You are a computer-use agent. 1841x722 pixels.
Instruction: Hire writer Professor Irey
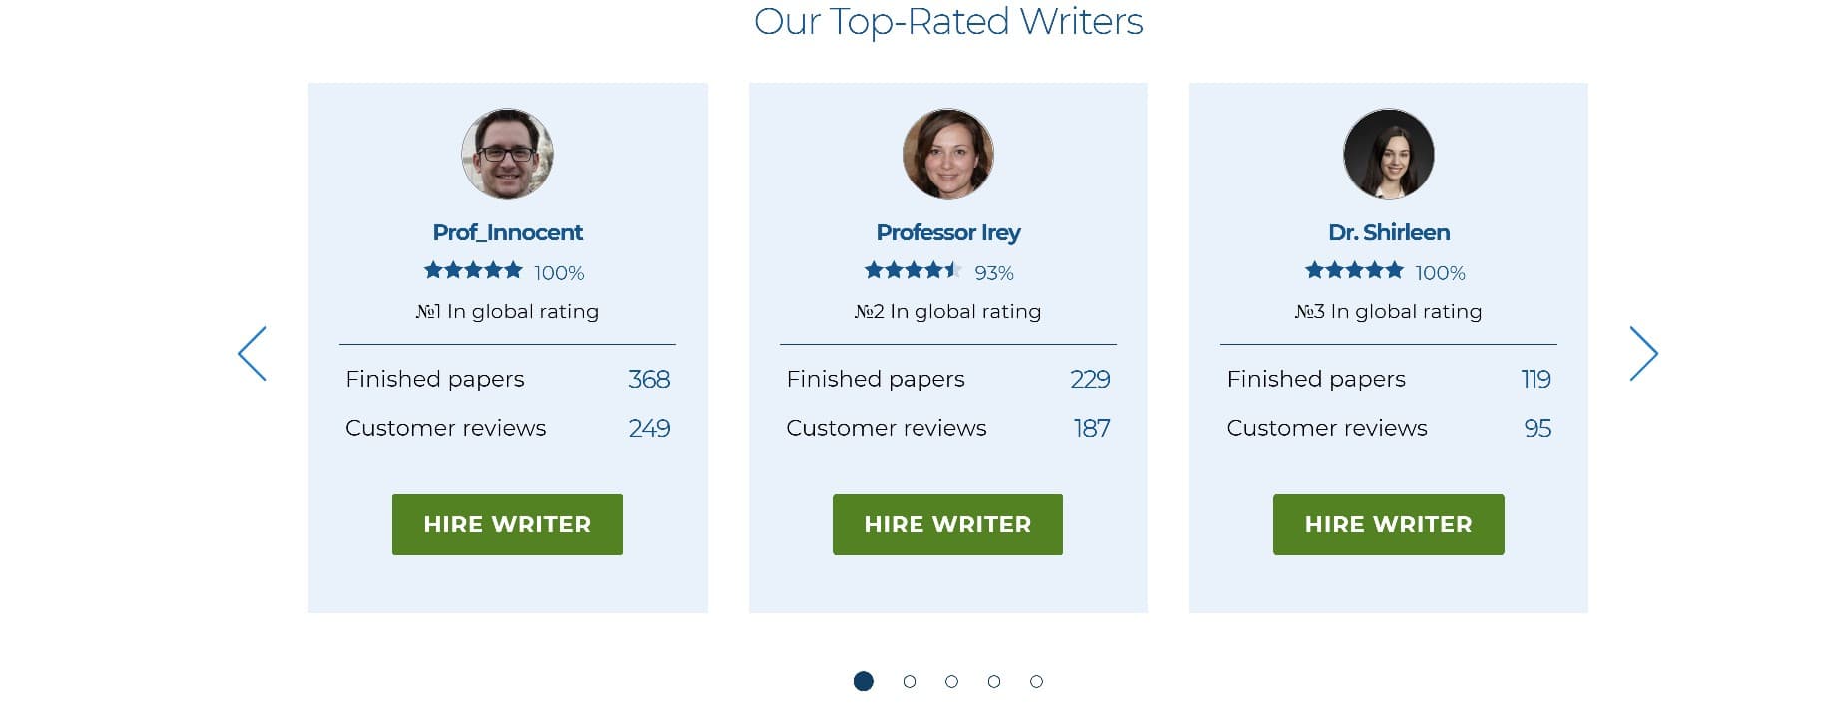[947, 525]
